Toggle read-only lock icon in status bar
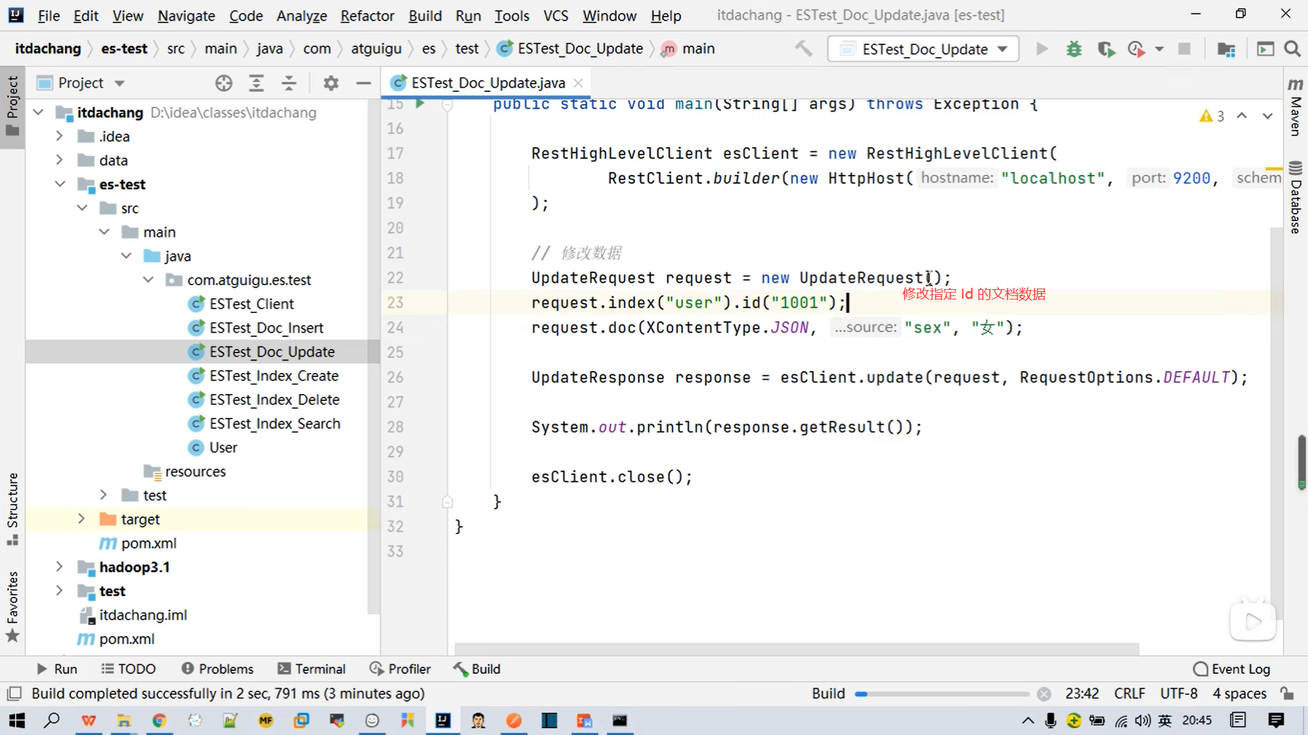This screenshot has height=735, width=1308. [1287, 693]
